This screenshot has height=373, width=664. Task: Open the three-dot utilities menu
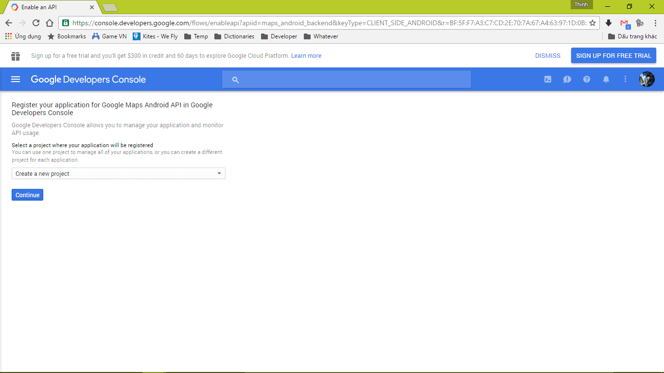(626, 79)
